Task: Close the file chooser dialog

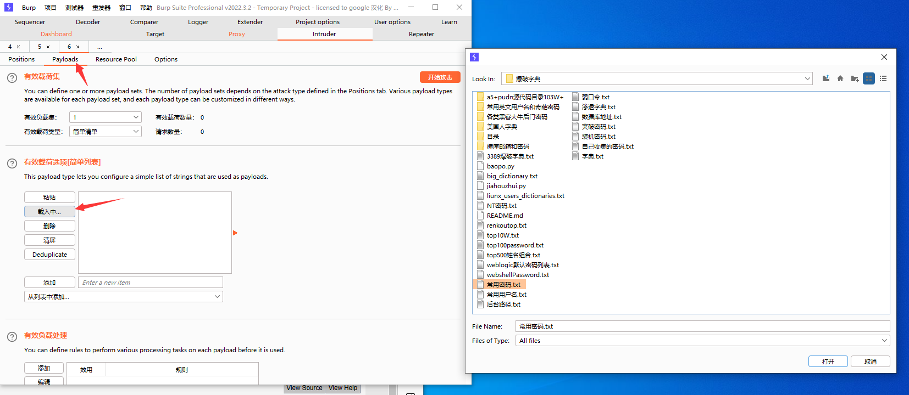Action: 884,57
